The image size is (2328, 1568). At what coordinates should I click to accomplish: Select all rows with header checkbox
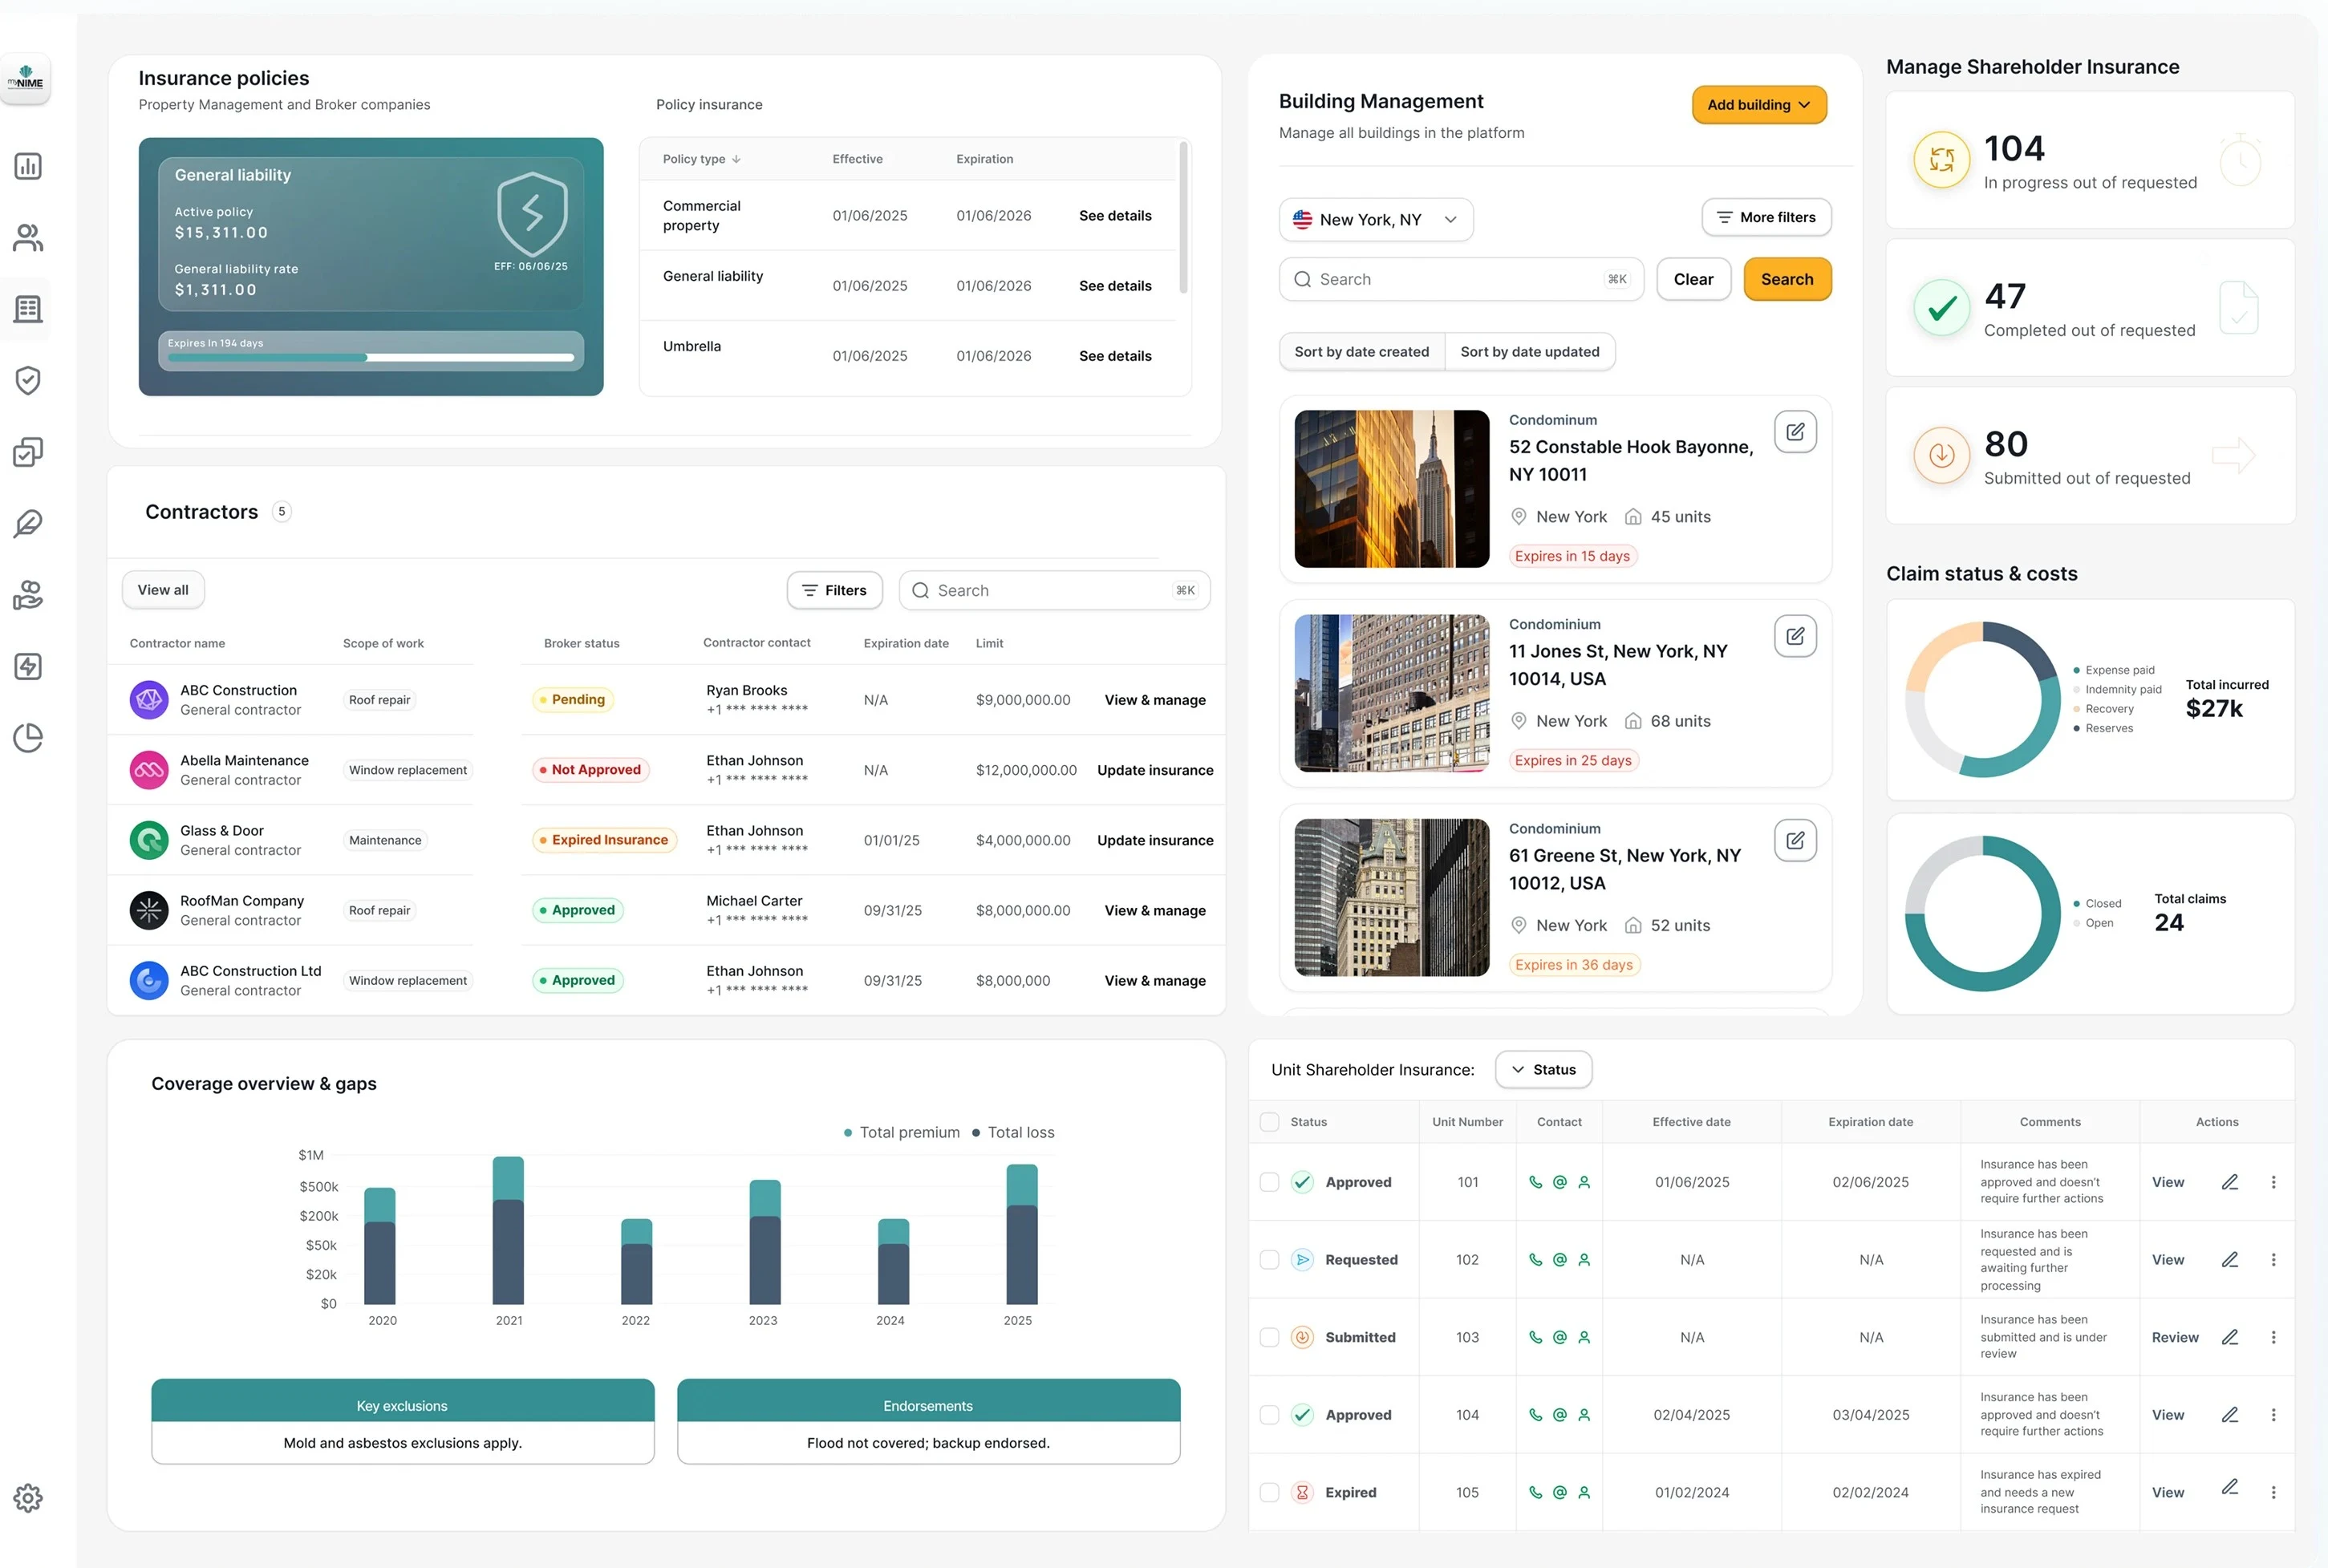coord(1269,1122)
